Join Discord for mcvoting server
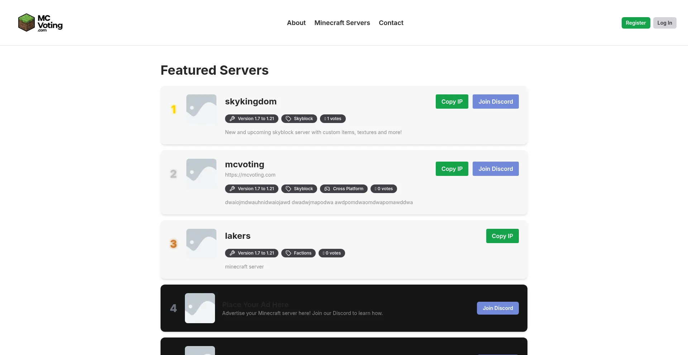 click(495, 169)
